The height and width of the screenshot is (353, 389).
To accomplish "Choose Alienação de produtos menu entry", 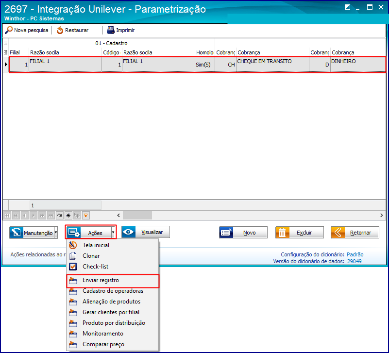I will [111, 302].
